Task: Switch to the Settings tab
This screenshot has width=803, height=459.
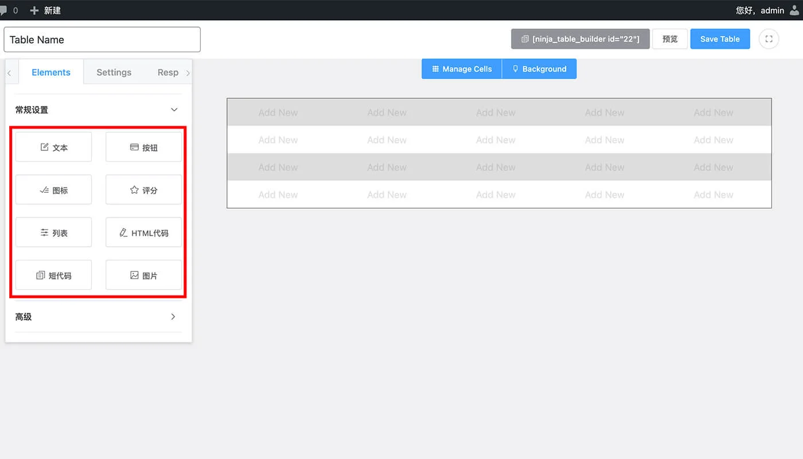Action: tap(114, 72)
